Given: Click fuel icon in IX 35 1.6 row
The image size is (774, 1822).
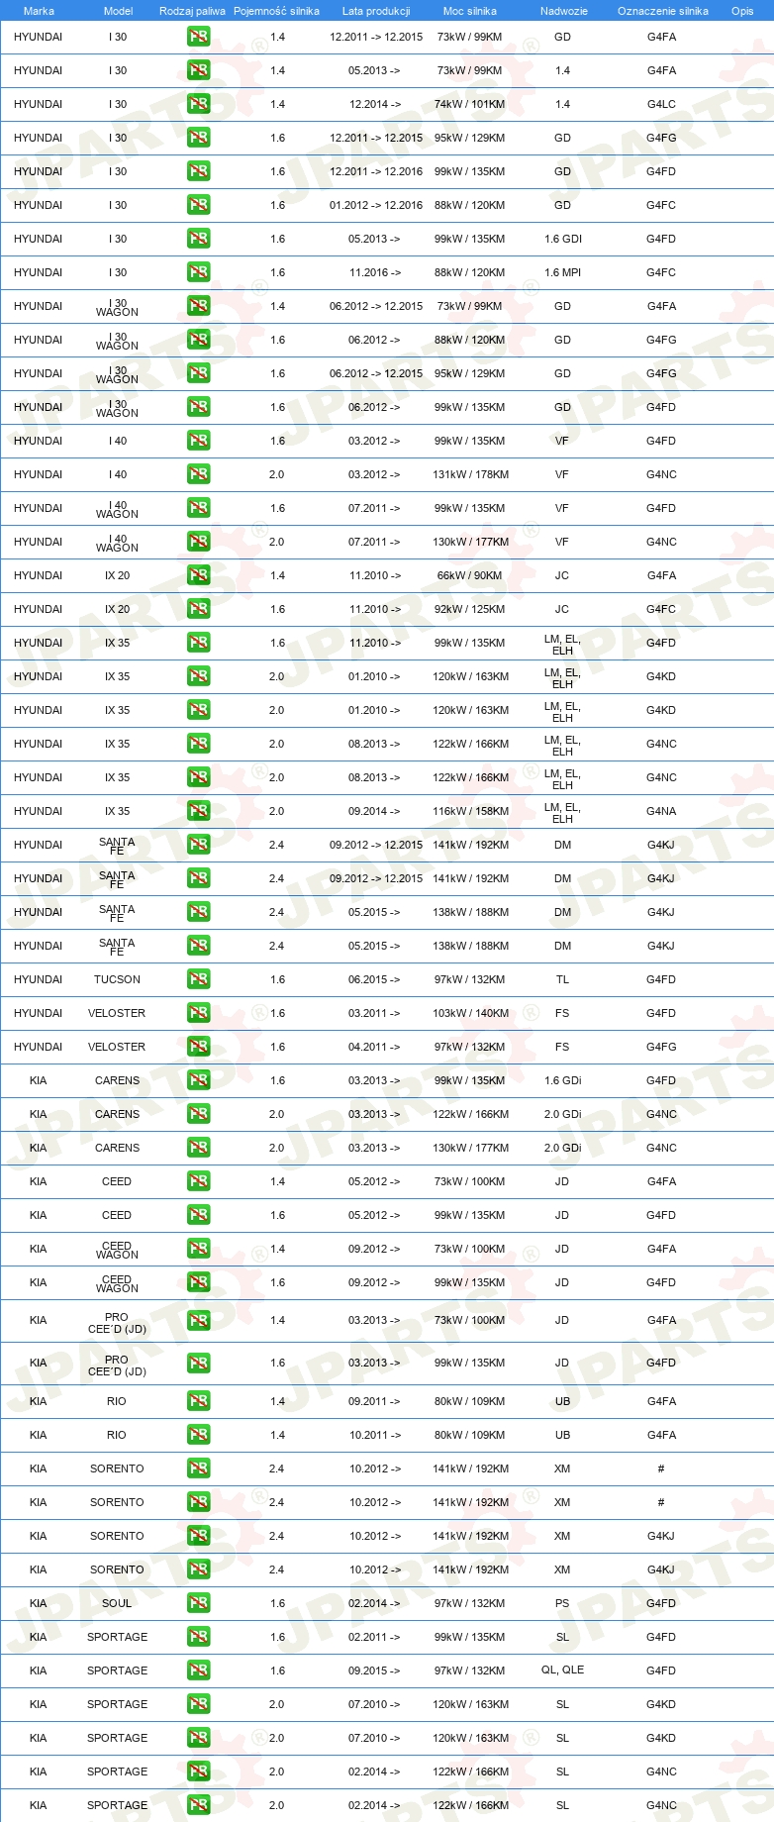Looking at the screenshot, I should click(198, 643).
